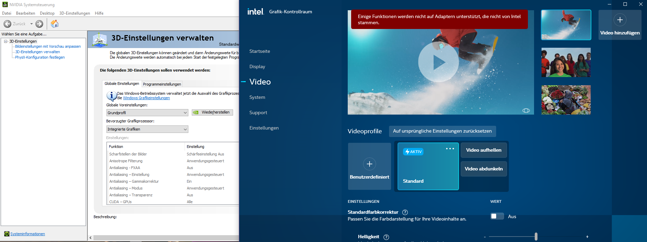Viewport: 647px width, 242px height.
Task: Click the CUDA – GPUs row
Action: [x=173, y=201]
